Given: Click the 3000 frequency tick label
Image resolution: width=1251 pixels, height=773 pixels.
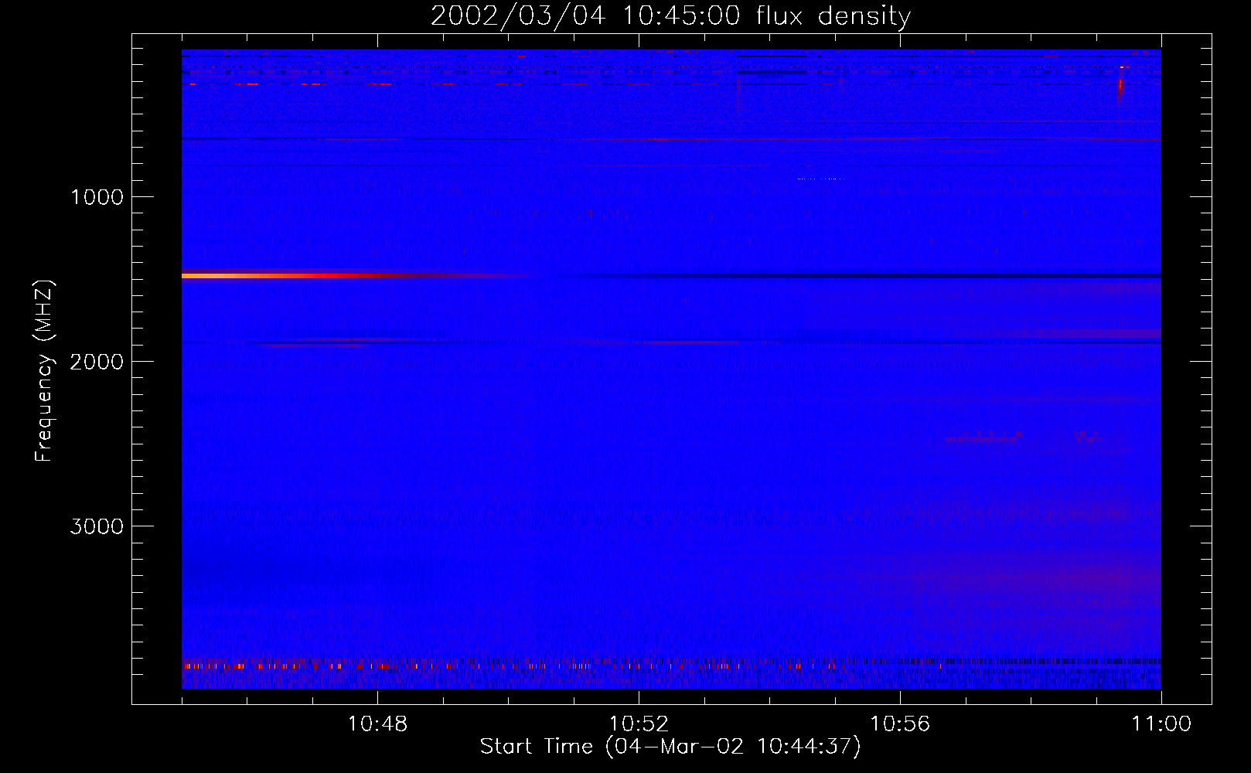Looking at the screenshot, I should click(97, 526).
